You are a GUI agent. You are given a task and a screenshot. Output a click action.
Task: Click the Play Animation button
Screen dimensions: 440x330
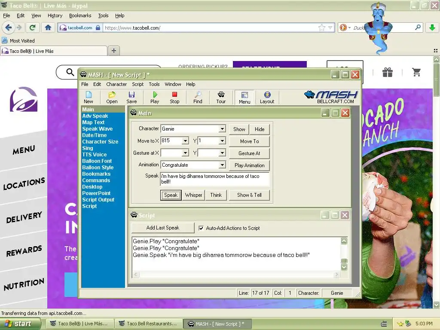click(250, 165)
